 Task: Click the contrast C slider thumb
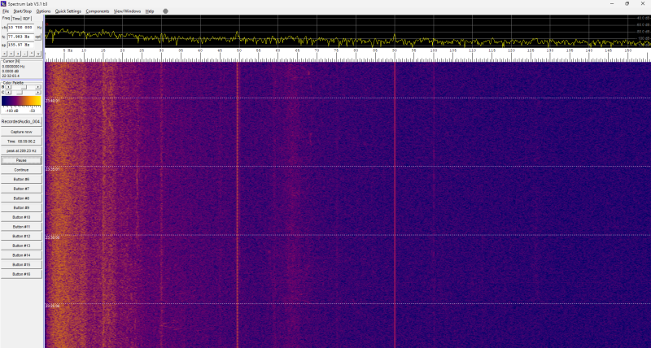[x=20, y=93]
